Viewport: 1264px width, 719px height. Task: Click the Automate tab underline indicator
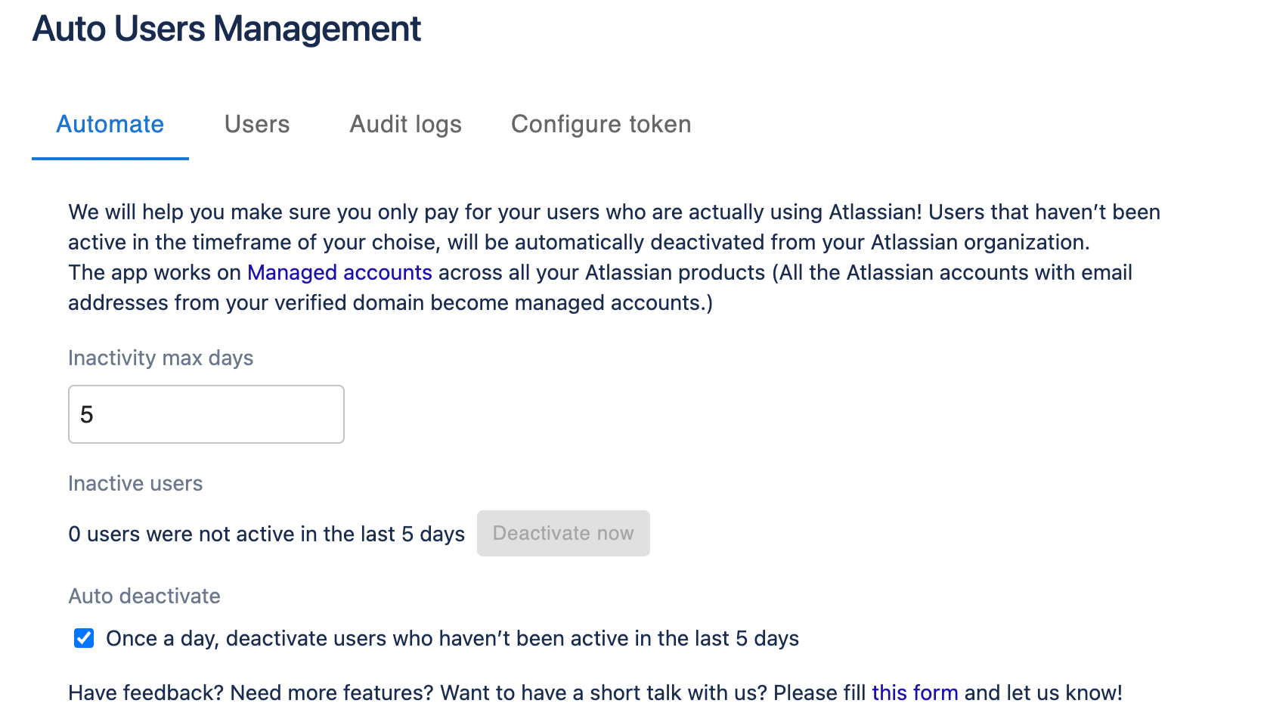[110, 158]
